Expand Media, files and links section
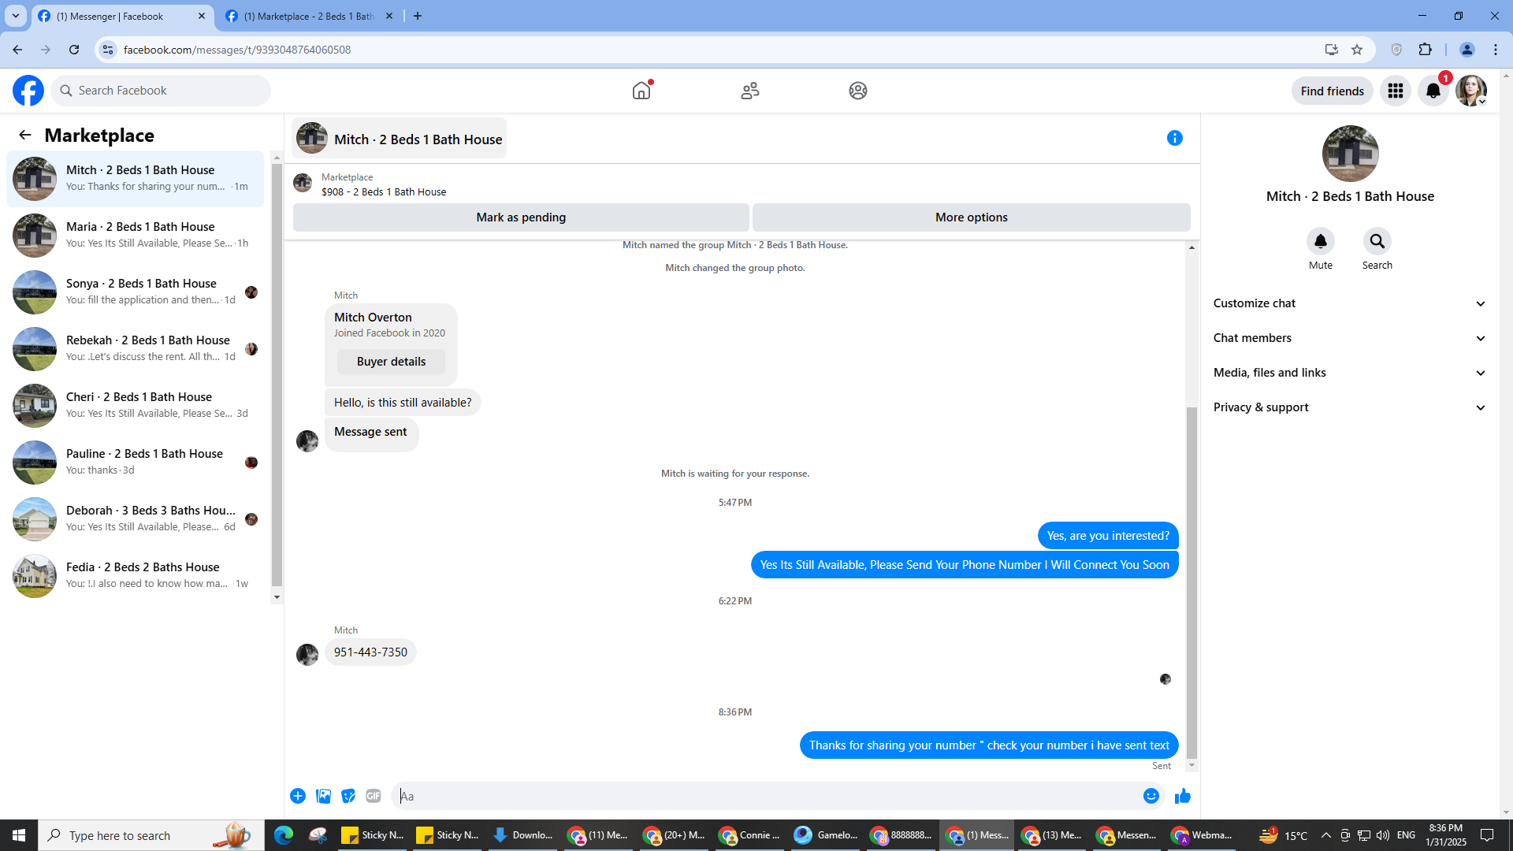Viewport: 1513px width, 851px height. [1350, 373]
